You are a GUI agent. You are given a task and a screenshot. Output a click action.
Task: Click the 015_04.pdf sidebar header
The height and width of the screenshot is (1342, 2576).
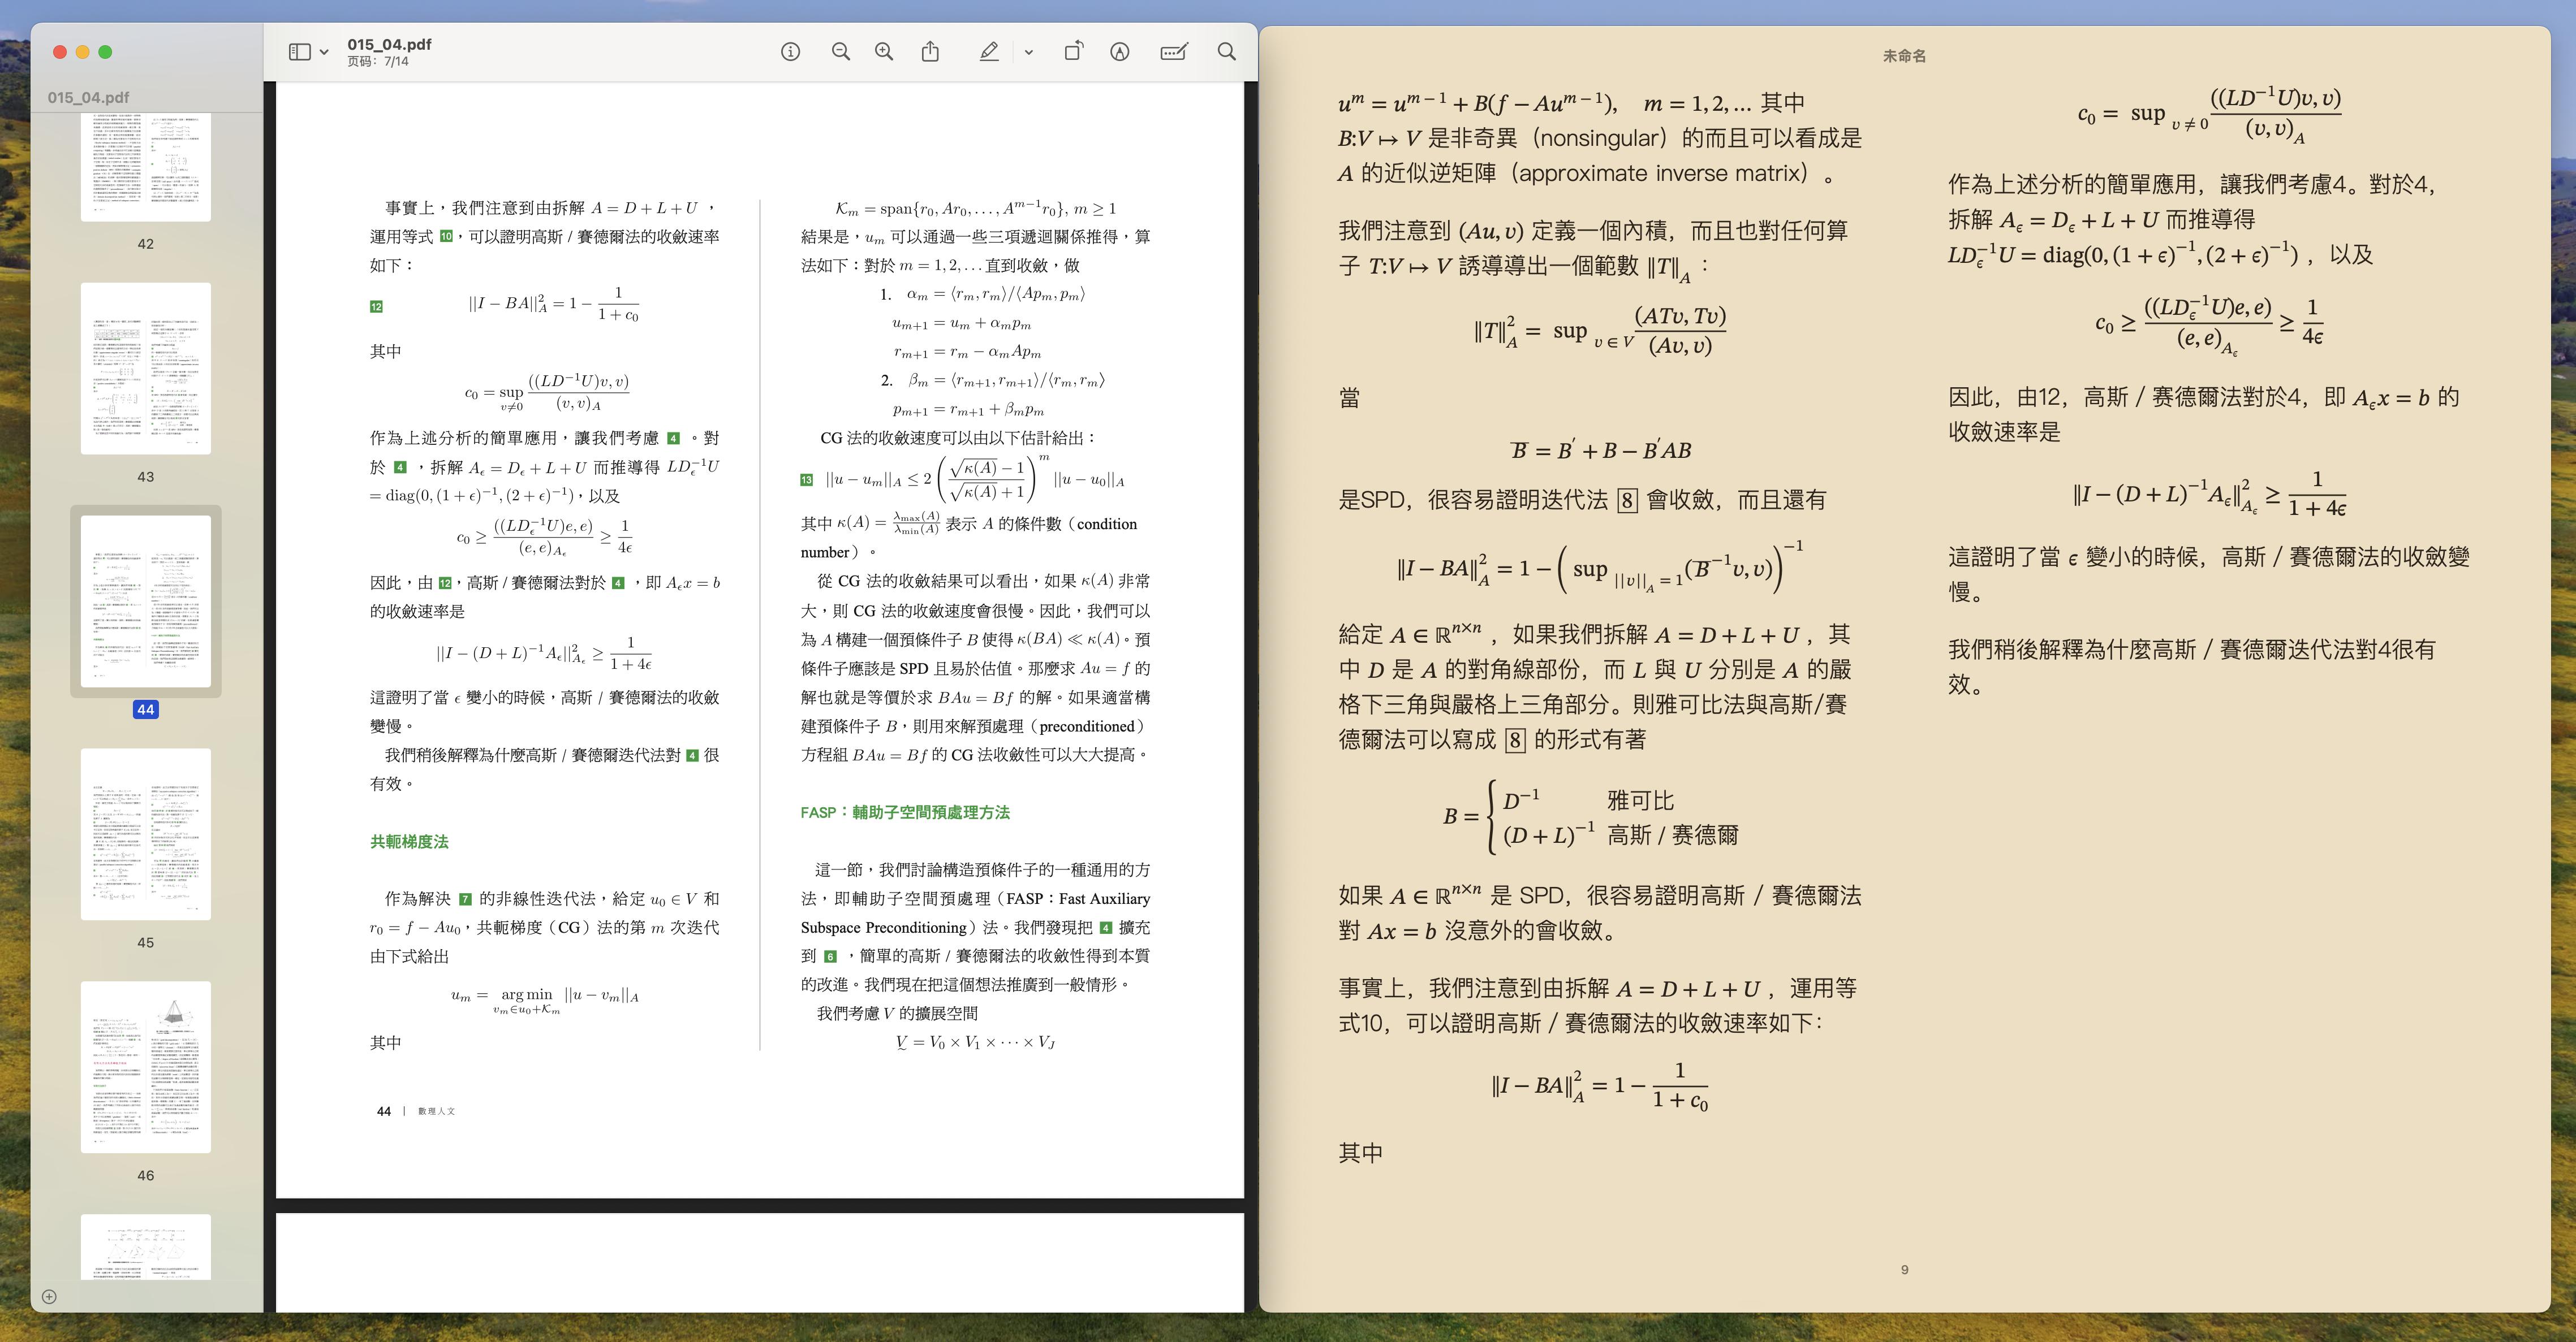88,97
